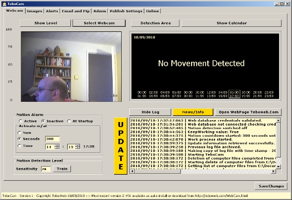The height and width of the screenshot is (200, 292).
Task: Click the log scroll down arrow
Action: tap(278, 167)
